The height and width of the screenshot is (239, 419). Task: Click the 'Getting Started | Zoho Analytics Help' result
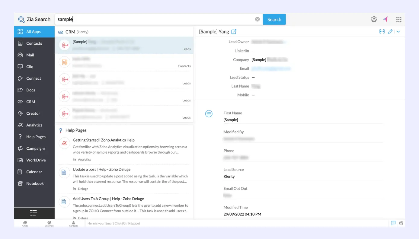pyautogui.click(x=104, y=140)
